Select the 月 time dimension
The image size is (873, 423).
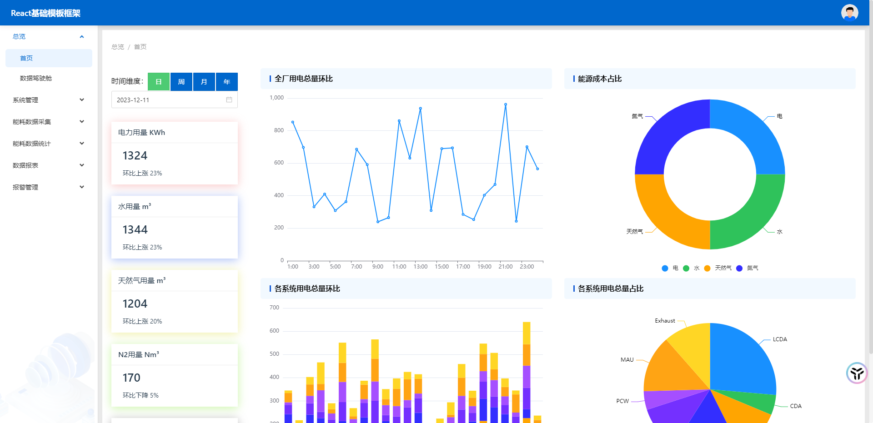(x=204, y=82)
